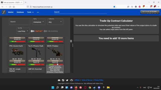The height and width of the screenshot is (90, 161).
Task: Launch Google Chrome from taskbar
Action: coord(90,87)
